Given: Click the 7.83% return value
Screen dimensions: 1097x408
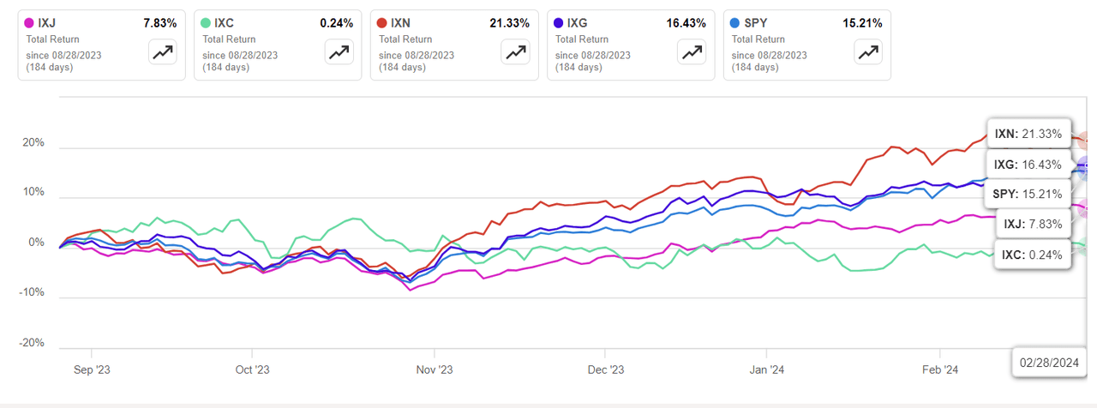Looking at the screenshot, I should point(159,23).
